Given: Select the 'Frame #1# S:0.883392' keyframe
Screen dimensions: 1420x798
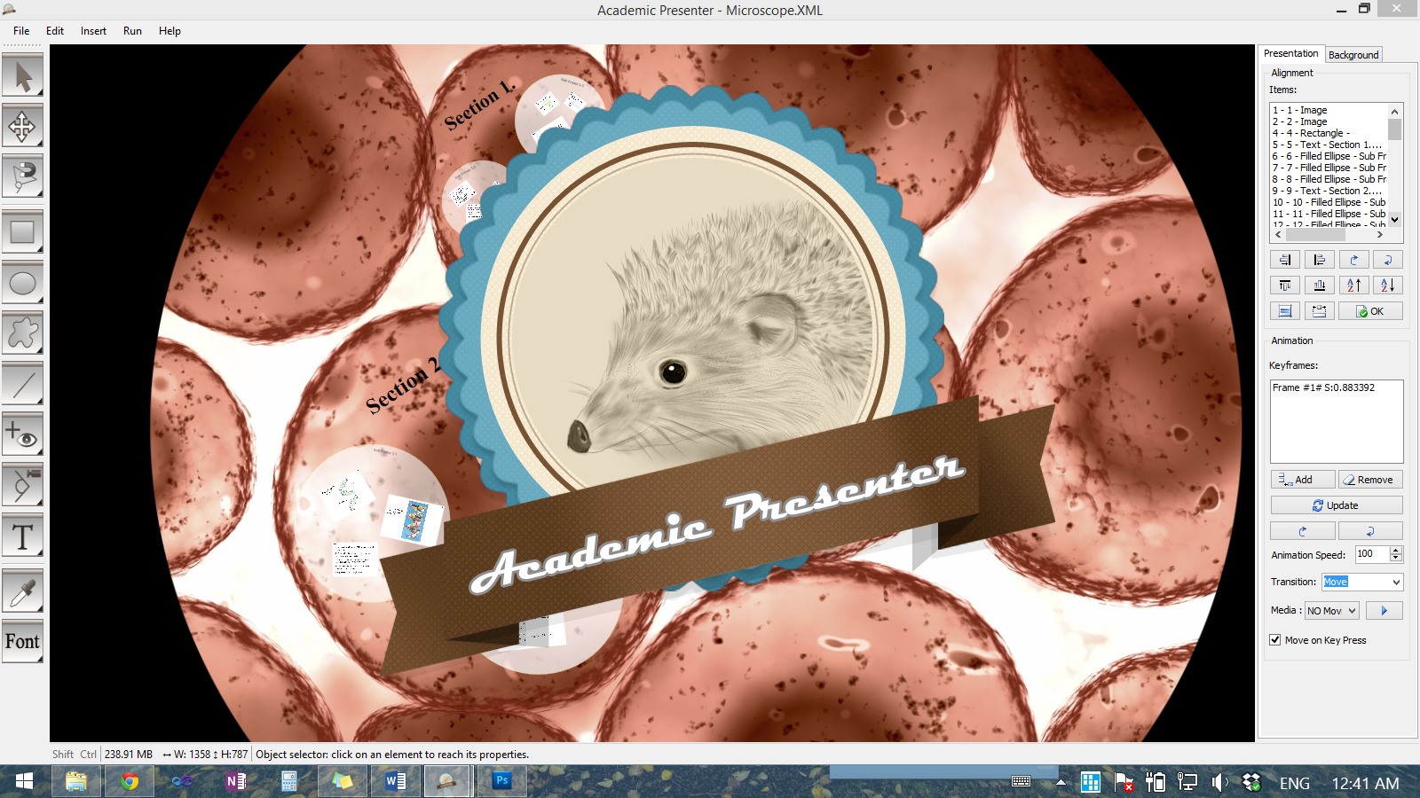Looking at the screenshot, I should 1323,388.
